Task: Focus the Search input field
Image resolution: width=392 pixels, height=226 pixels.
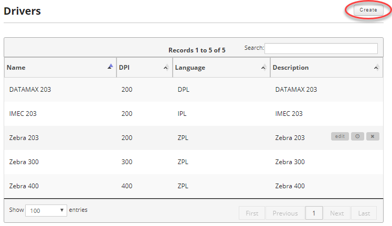Action: (x=321, y=48)
